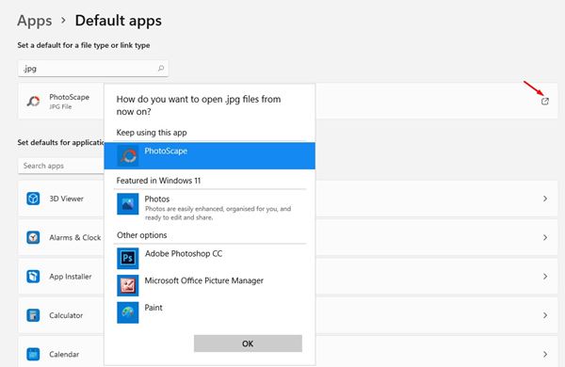This screenshot has width=565, height=367.
Task: Choose the Paint app icon
Action: point(127,312)
